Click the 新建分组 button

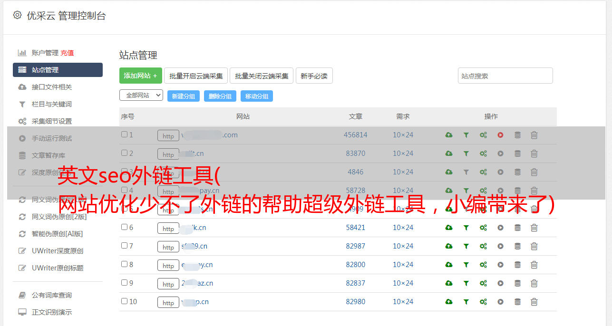point(184,96)
